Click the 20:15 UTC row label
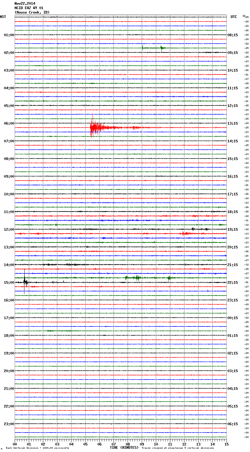 [233, 247]
